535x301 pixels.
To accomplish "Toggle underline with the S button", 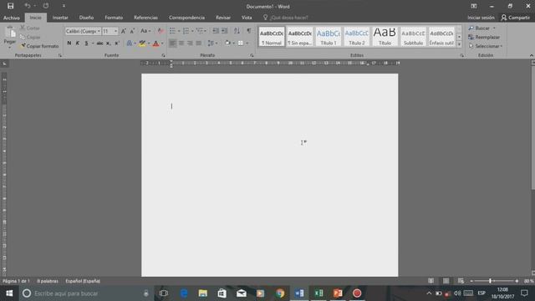I will (x=86, y=43).
